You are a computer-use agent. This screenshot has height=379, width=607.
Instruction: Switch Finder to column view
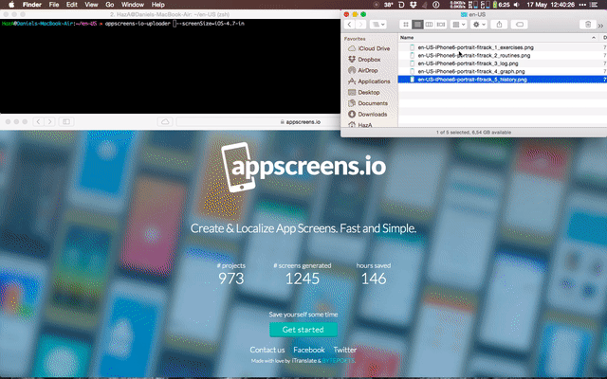pos(429,25)
